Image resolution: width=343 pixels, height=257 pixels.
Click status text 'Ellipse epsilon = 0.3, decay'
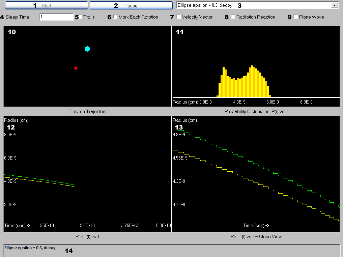click(30, 248)
